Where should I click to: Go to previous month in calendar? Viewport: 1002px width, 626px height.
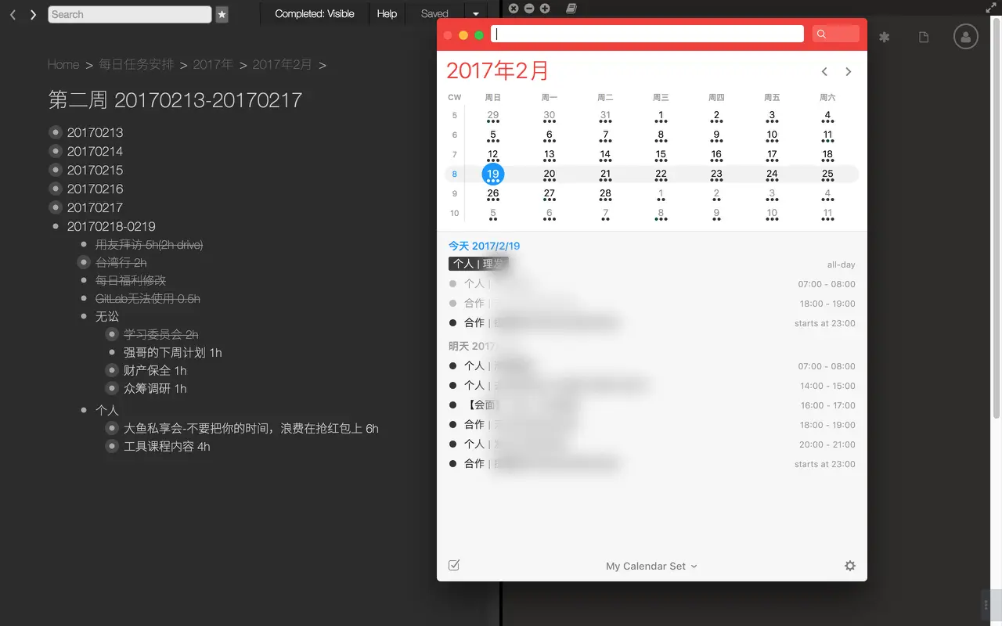click(824, 71)
